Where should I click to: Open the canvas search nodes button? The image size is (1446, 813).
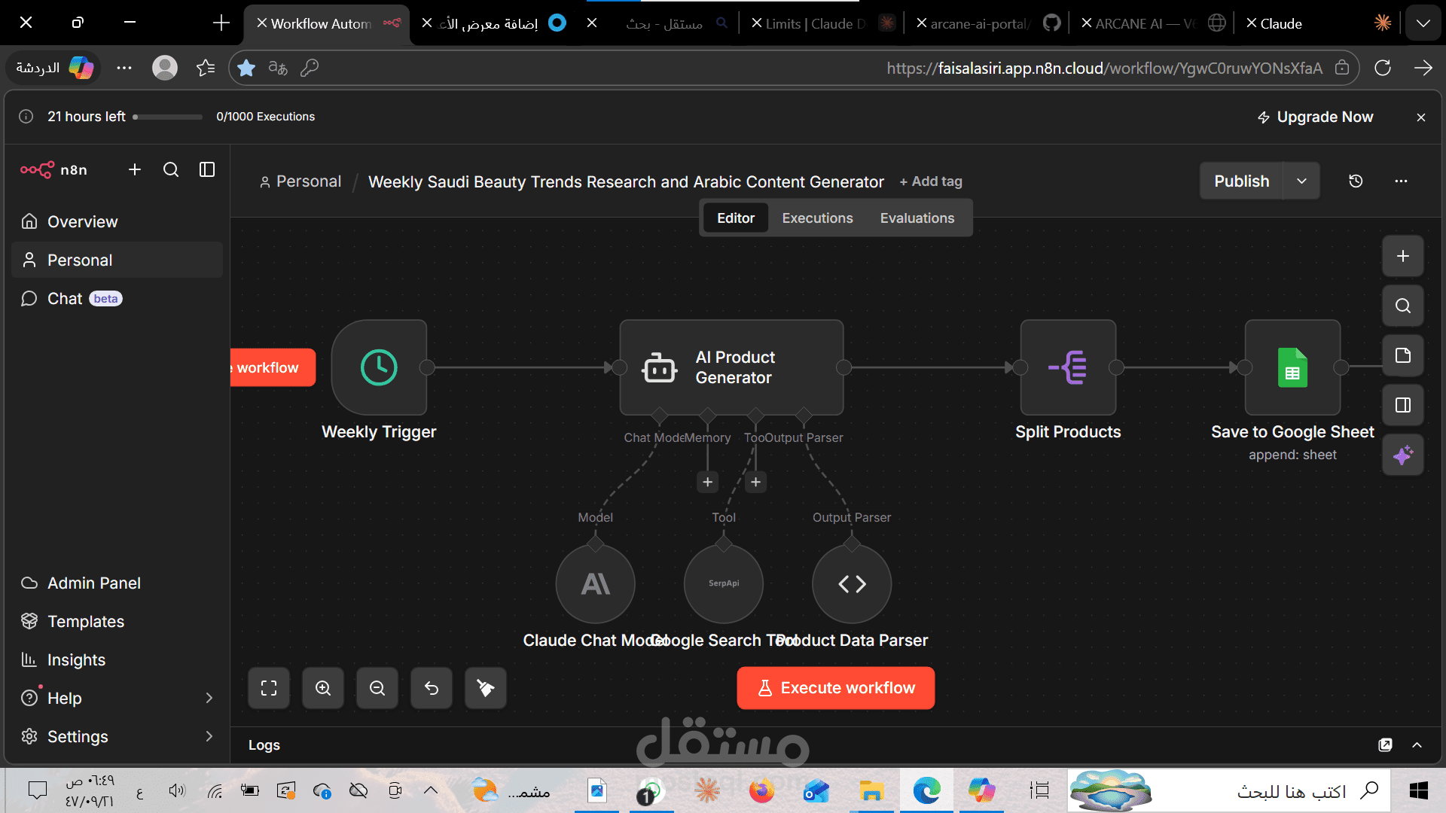coord(1402,306)
